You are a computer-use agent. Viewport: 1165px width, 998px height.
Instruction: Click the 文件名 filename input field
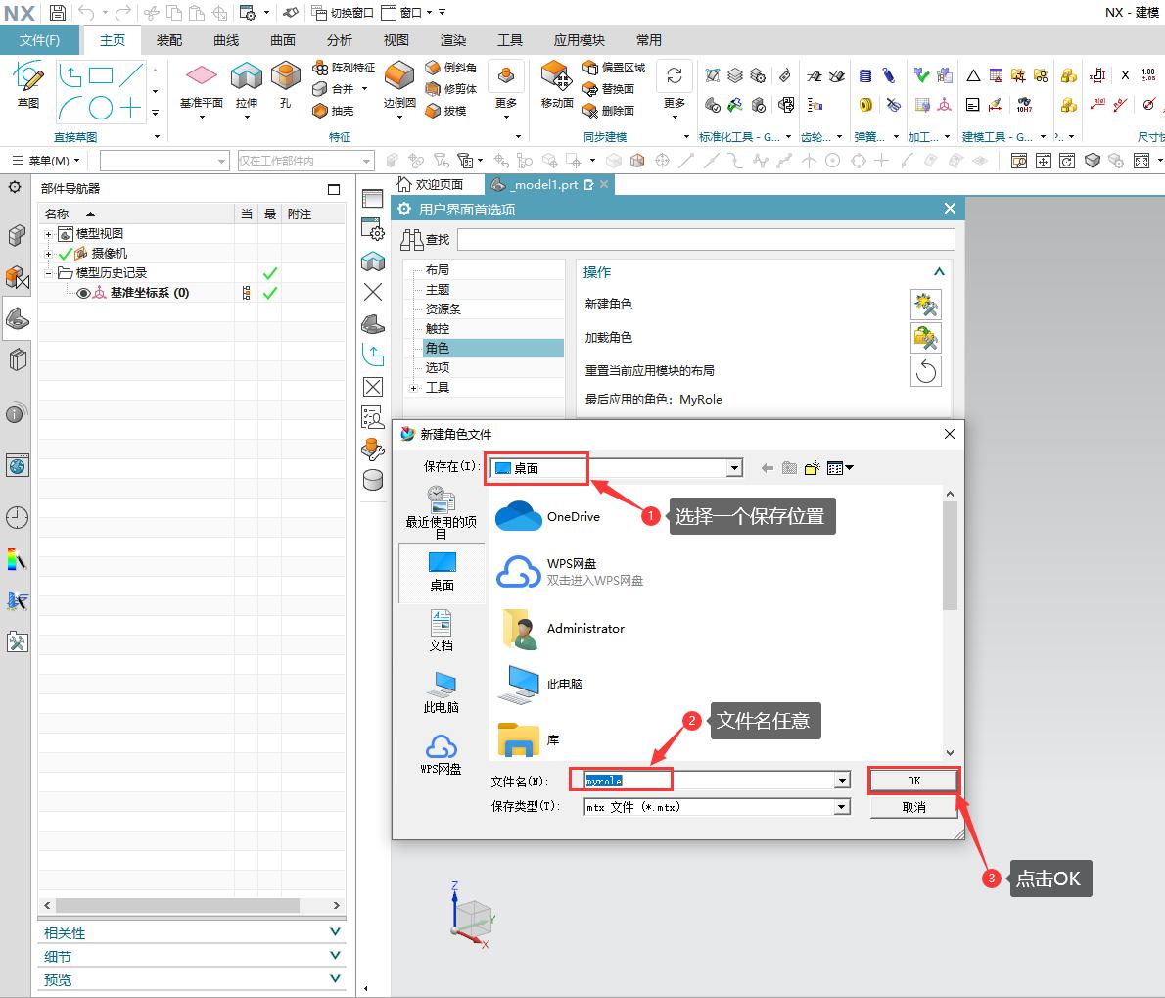(705, 781)
